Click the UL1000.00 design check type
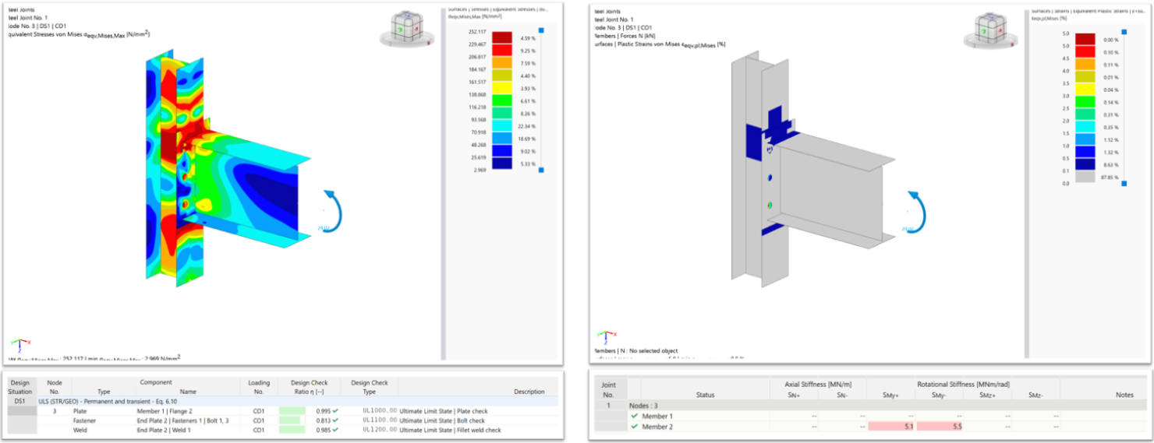Screen dimensions: 1154x443 coord(381,410)
